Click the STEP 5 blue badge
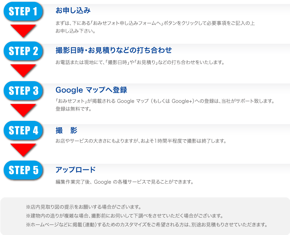Screen dimensions: 290x235 (x=23, y=170)
